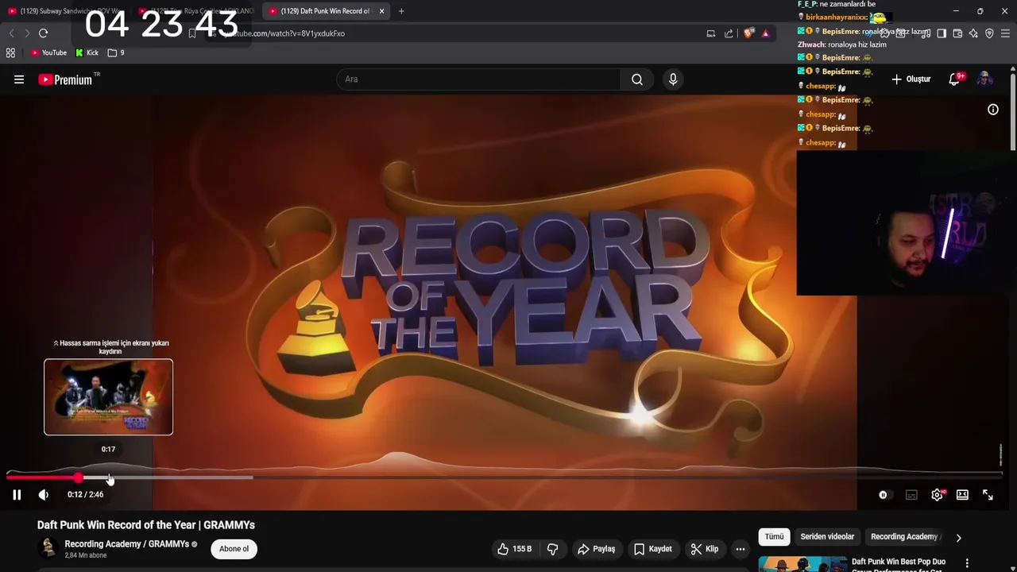The height and width of the screenshot is (572, 1017).
Task: Click the '0:12 / 2:46' time display
Action: pos(85,495)
